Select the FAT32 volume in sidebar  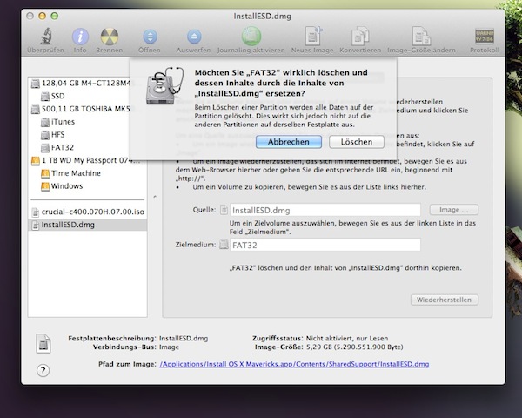(63, 147)
